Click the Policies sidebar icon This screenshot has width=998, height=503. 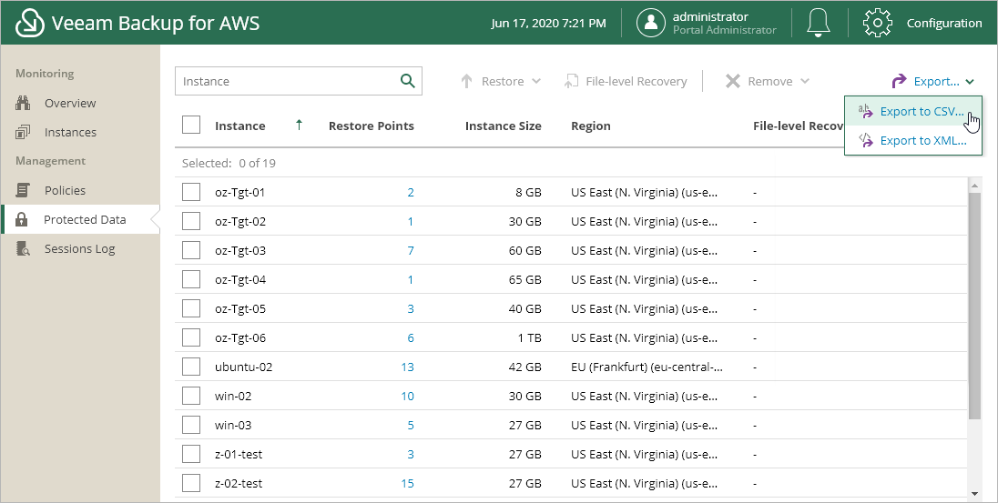pyautogui.click(x=23, y=190)
